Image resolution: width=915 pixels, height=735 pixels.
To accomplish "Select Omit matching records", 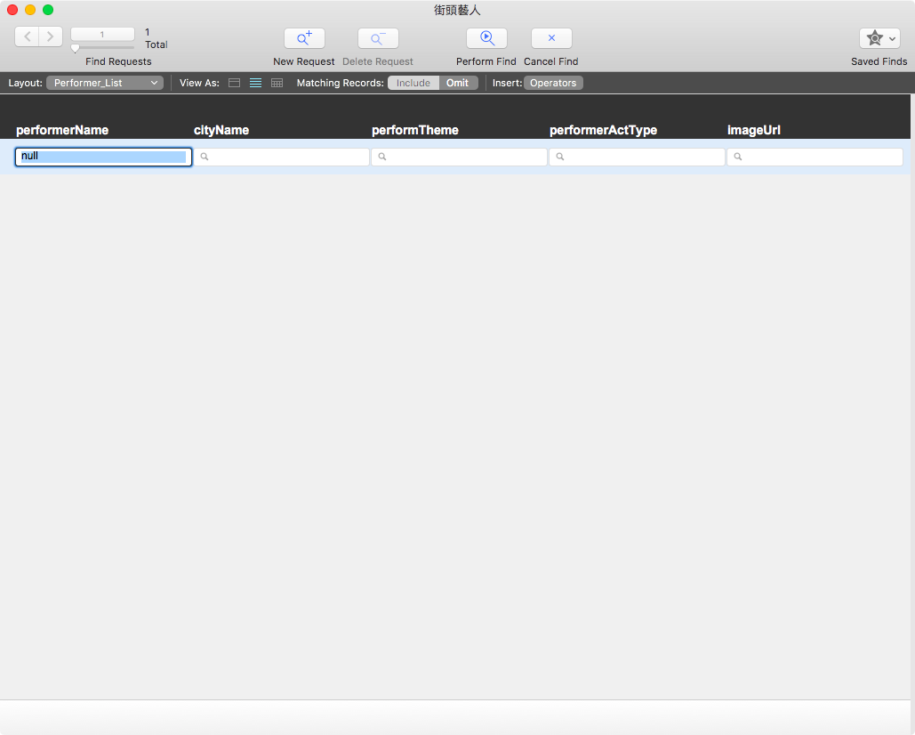I will coord(458,83).
